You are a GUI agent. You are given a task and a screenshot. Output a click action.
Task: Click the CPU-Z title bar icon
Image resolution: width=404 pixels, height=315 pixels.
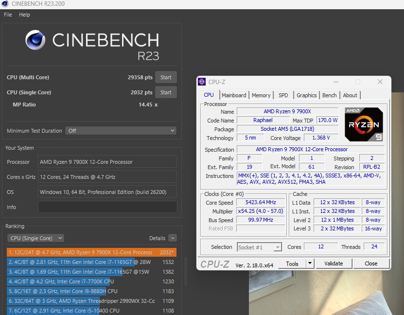pyautogui.click(x=202, y=82)
